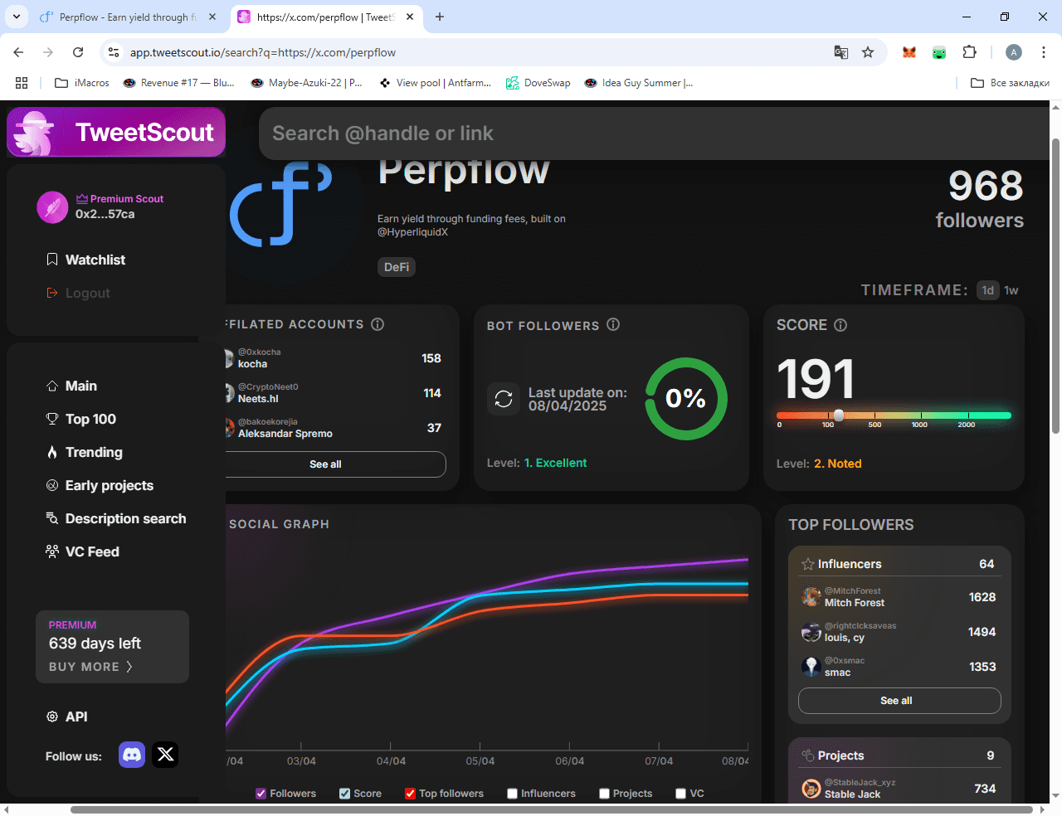Bookmark this page with star icon
The image size is (1062, 816).
(x=868, y=52)
